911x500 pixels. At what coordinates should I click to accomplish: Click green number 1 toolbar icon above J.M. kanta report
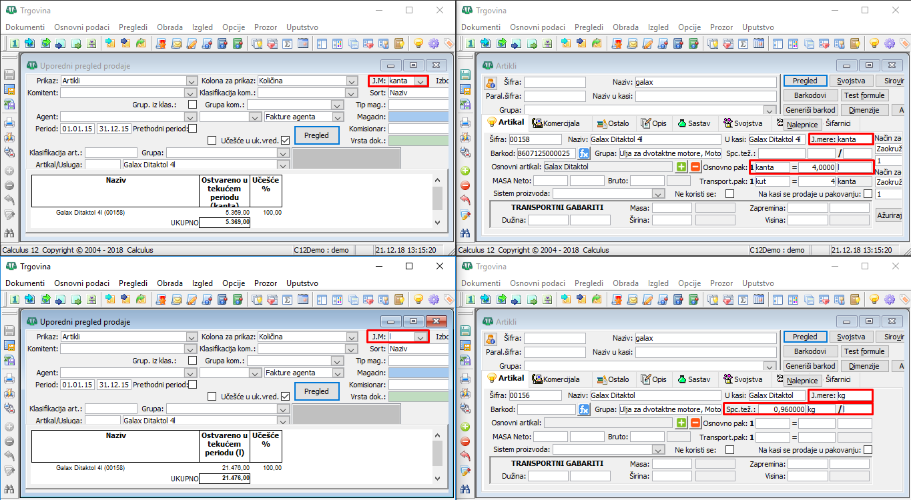coord(15,43)
